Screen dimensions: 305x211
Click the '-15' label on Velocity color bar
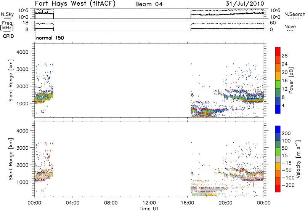pyautogui.click(x=287, y=163)
